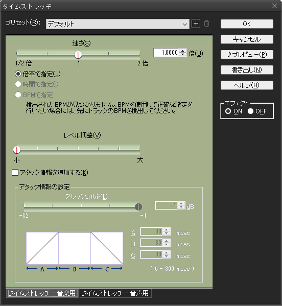This screenshot has width=282, height=306.
Task: Click the キャンセル button
Action: (x=247, y=39)
